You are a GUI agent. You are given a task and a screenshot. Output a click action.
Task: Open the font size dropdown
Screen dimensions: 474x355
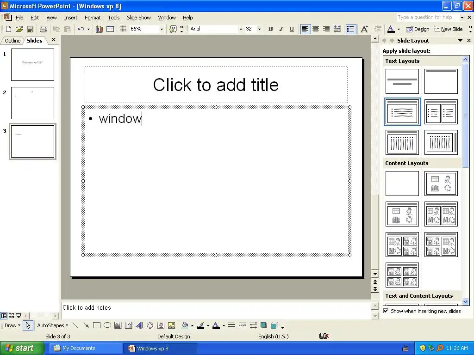(259, 29)
